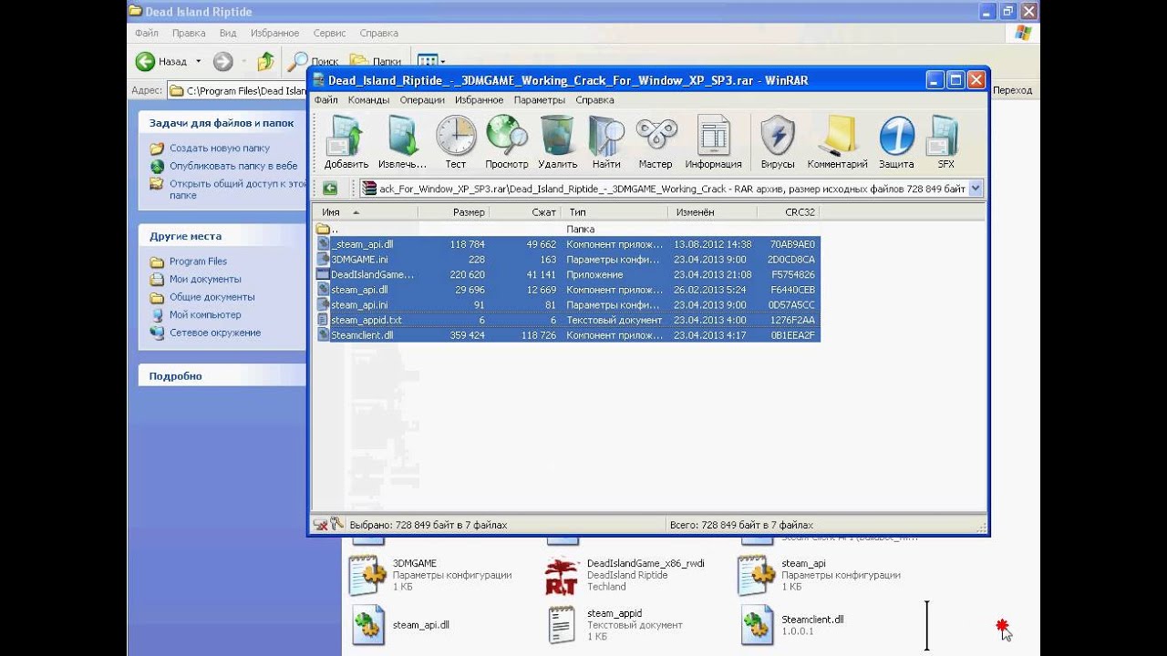Open the WinRAR Команды menu

368,100
